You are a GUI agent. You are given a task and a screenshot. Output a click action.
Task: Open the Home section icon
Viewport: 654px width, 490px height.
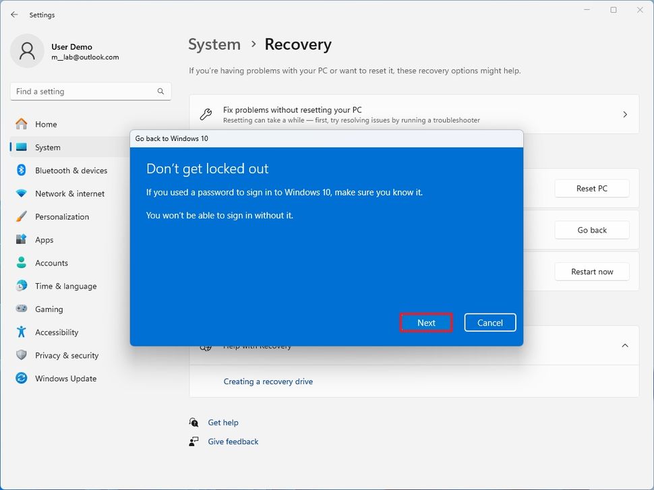point(22,124)
